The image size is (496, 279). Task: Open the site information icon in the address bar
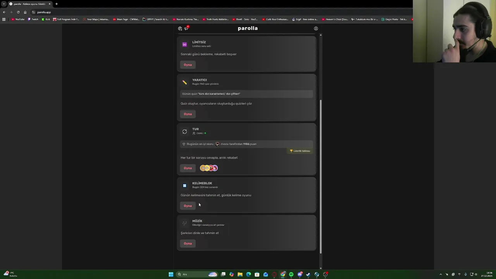(x=33, y=12)
